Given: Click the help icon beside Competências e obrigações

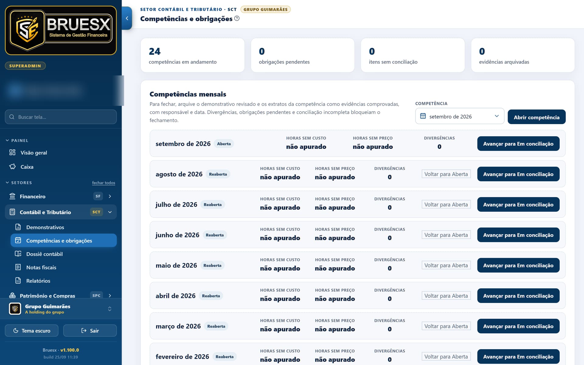Looking at the screenshot, I should pyautogui.click(x=237, y=18).
